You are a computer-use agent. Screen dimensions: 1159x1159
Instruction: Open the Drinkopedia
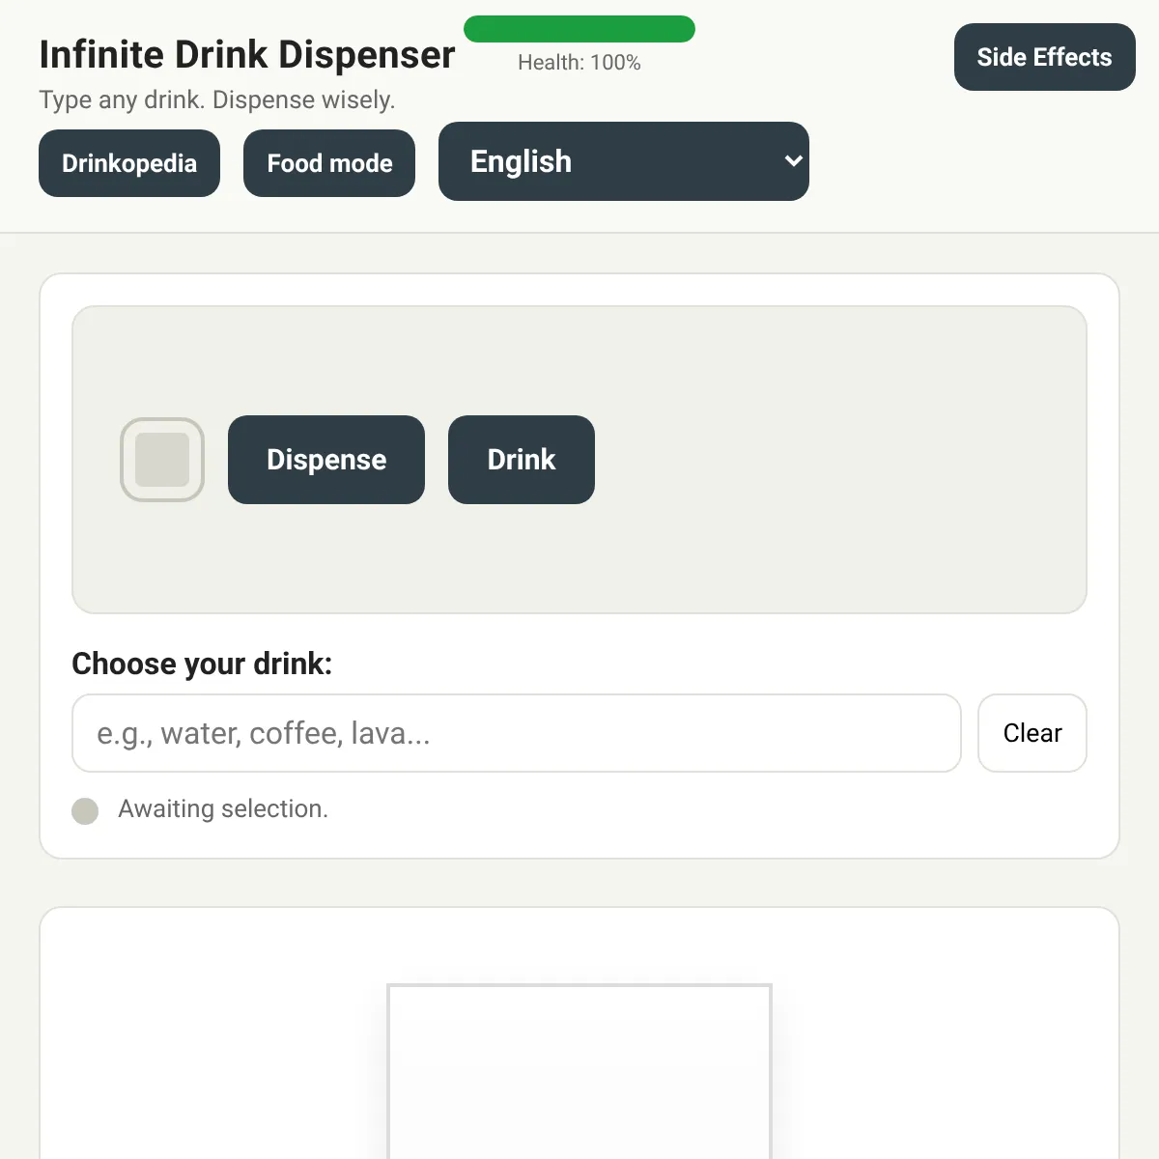129,163
